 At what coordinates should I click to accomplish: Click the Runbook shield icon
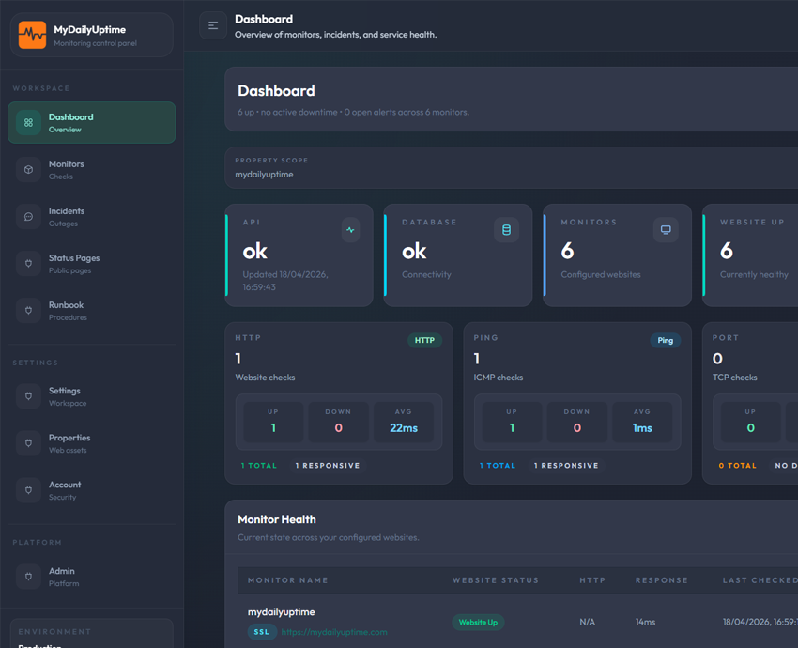[28, 311]
